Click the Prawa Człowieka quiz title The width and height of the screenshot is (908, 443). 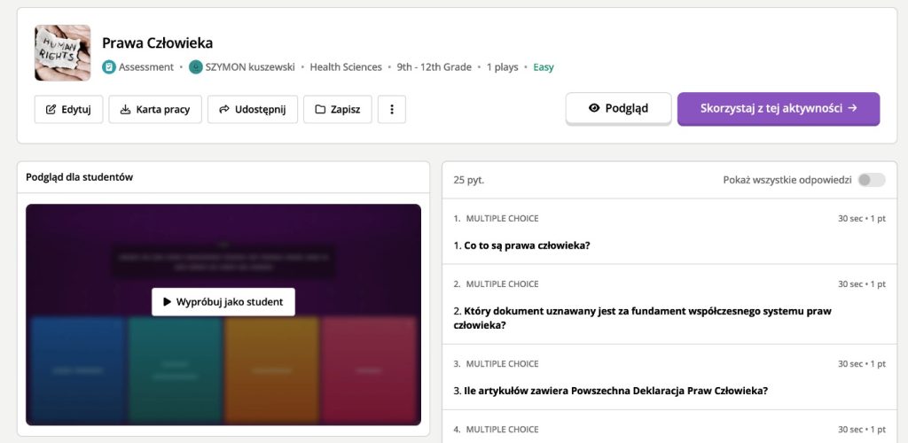tap(157, 43)
